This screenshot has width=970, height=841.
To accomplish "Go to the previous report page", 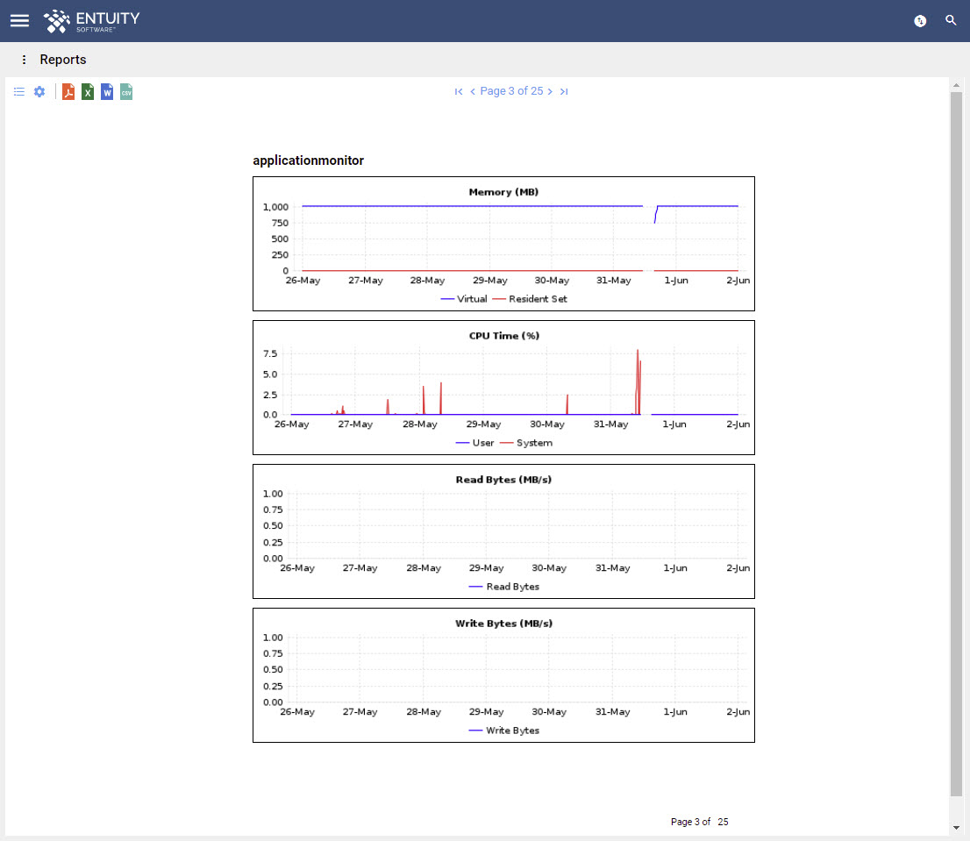I will (473, 91).
